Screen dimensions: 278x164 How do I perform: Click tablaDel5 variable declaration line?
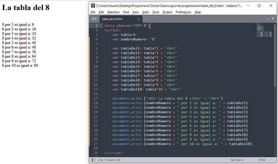145,67
